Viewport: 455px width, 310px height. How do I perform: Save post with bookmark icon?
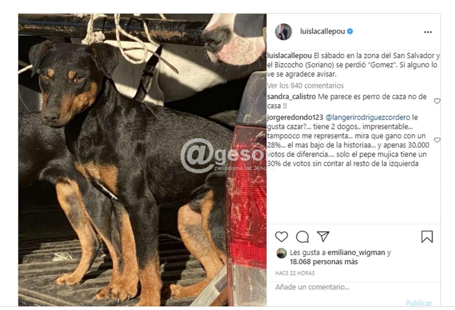coord(427,237)
